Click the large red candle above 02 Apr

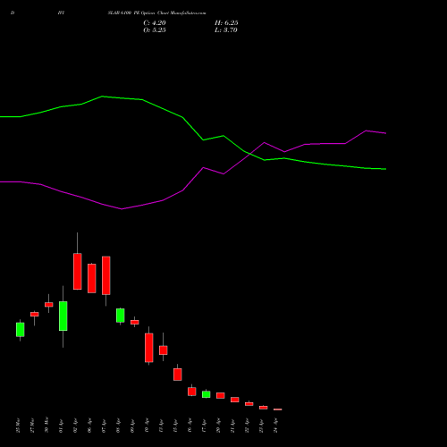[x=78, y=271]
